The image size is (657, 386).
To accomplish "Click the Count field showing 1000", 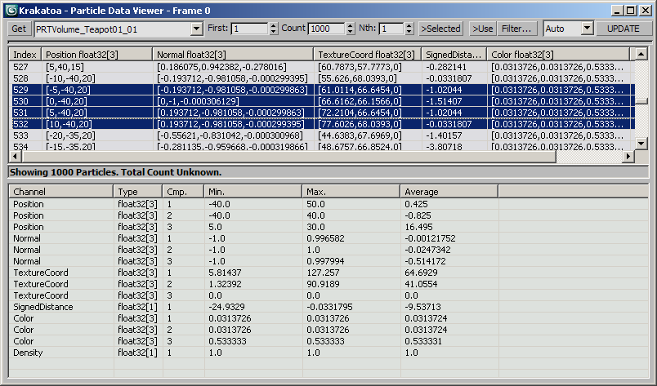I will (x=325, y=29).
